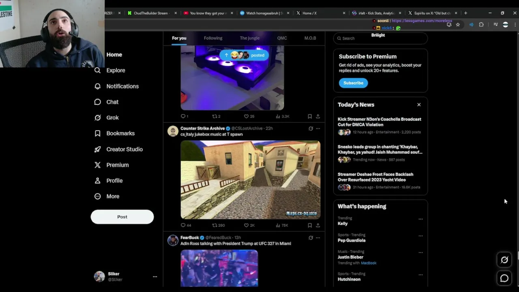Open more options on Counter Strike Archive post
The width and height of the screenshot is (519, 292).
tap(318, 129)
